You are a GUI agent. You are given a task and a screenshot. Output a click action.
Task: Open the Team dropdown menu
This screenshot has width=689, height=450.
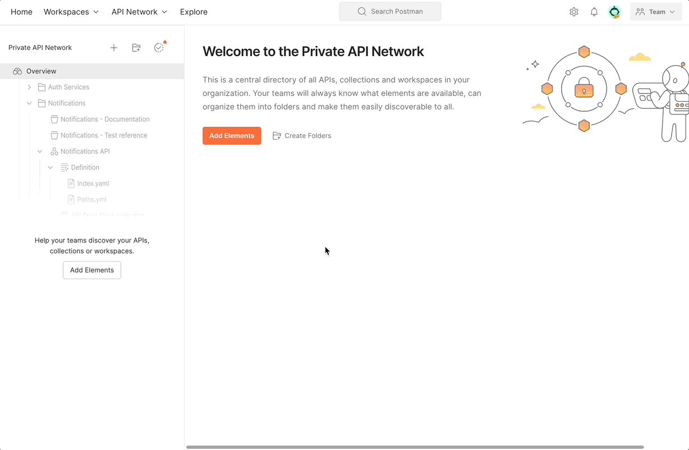click(655, 11)
